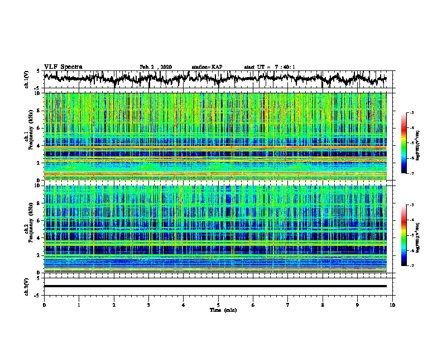Click time-axis tick label "4"

pyautogui.click(x=184, y=305)
